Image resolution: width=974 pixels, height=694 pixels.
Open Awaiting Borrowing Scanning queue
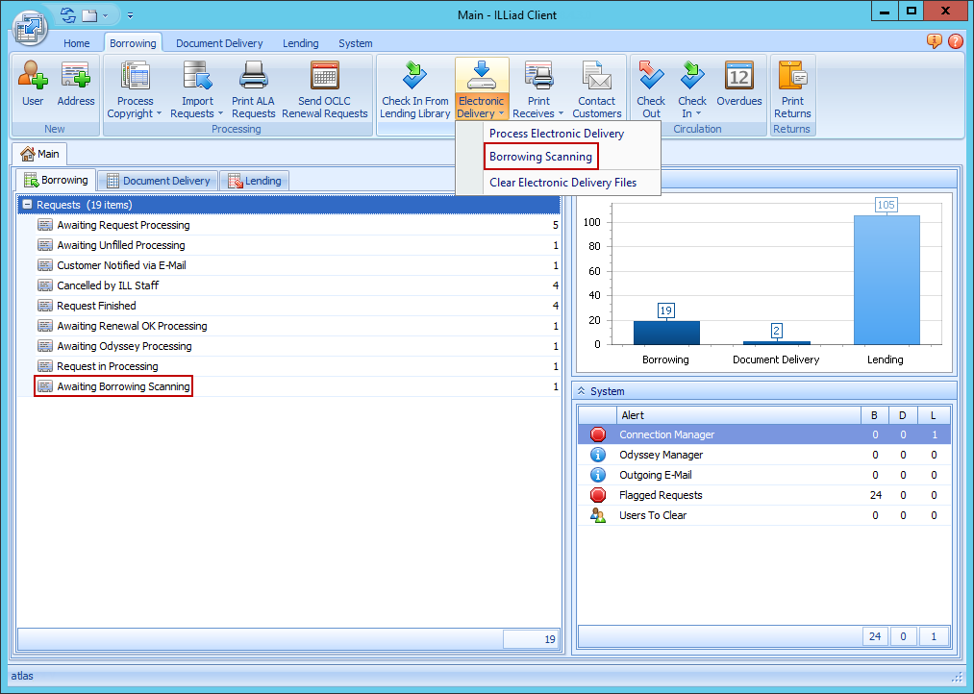tap(123, 386)
